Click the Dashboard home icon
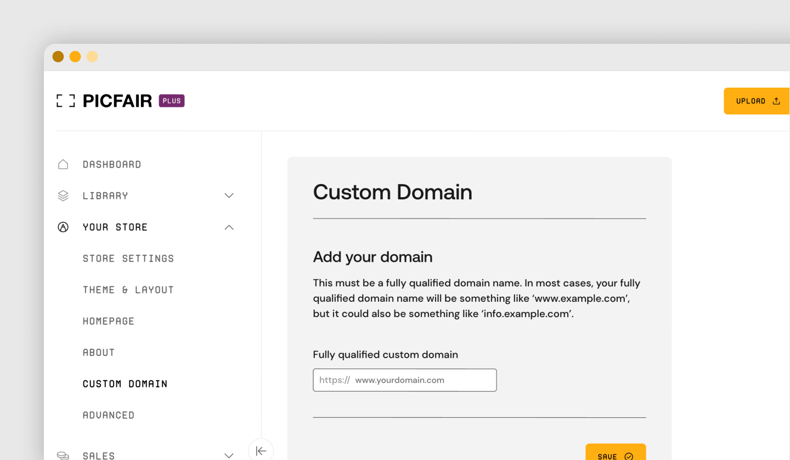Viewport: 790px width, 460px height. click(x=63, y=164)
